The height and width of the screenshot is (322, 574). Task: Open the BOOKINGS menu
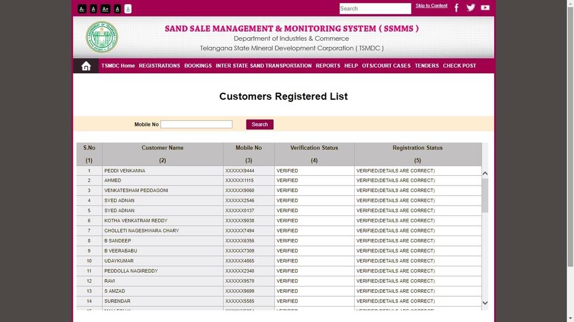tap(198, 66)
